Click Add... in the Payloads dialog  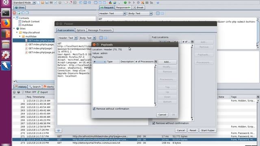[167, 62]
